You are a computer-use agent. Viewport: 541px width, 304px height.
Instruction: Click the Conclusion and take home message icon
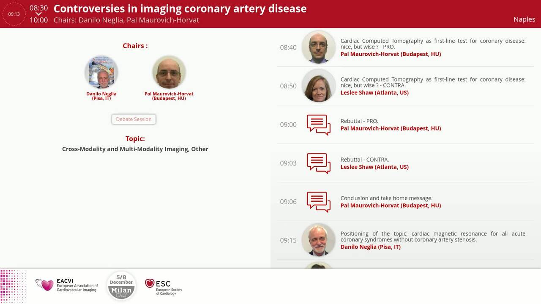[319, 202]
